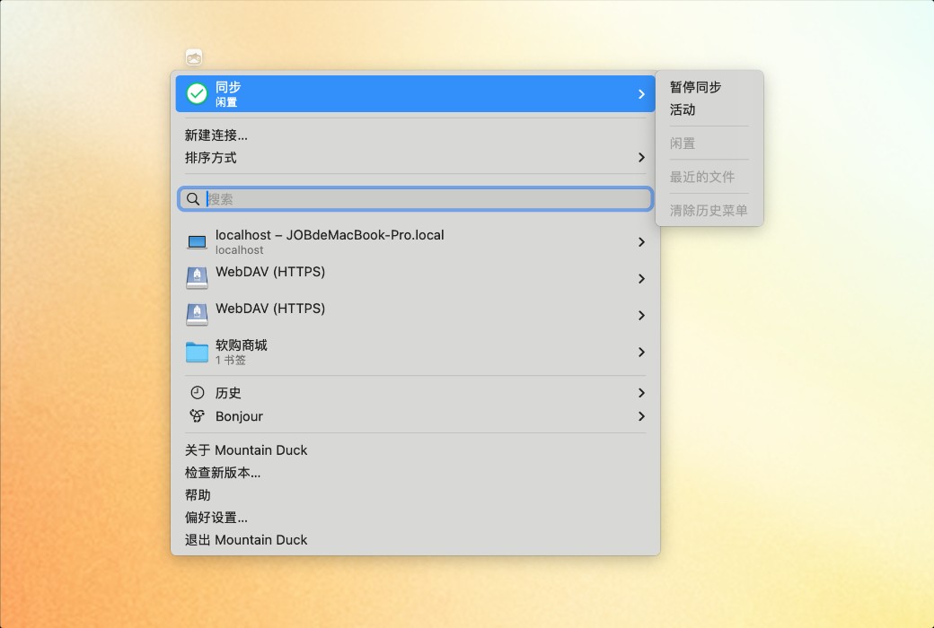Click the green sync checkmark icon
Image resolution: width=934 pixels, height=628 pixels.
[197, 93]
